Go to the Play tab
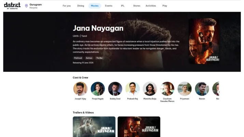Viewport: 244px width, 137px height. [x=164, y=6]
